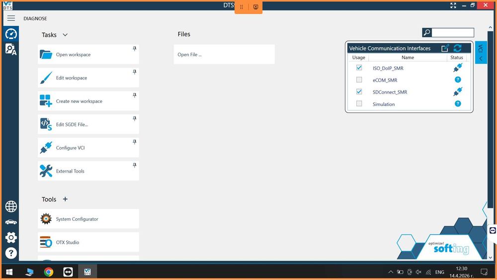
Task: Open TeamViewer from taskbar
Action: (68, 272)
